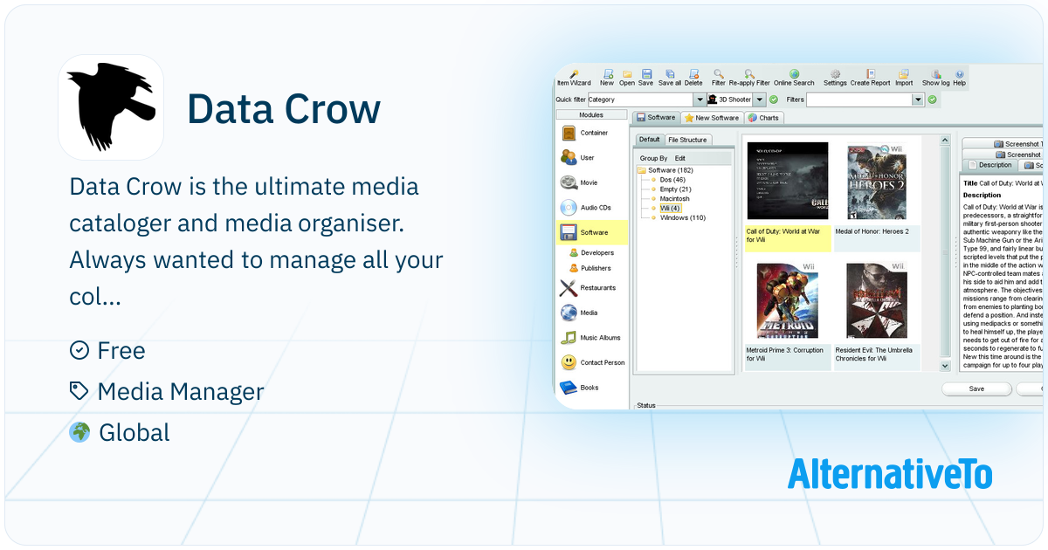This screenshot has height=550, width=1048.
Task: Click the item grid scroll up arrow
Action: coord(945,140)
